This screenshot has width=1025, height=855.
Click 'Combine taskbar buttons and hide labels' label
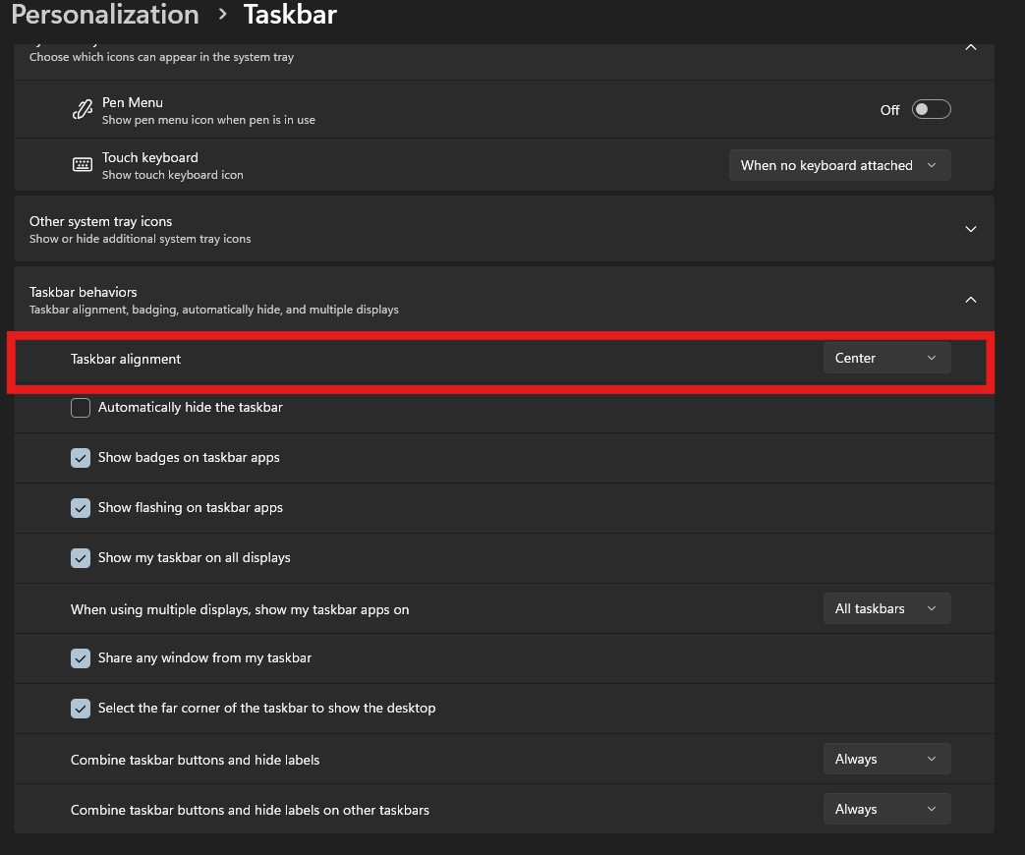[x=195, y=761]
